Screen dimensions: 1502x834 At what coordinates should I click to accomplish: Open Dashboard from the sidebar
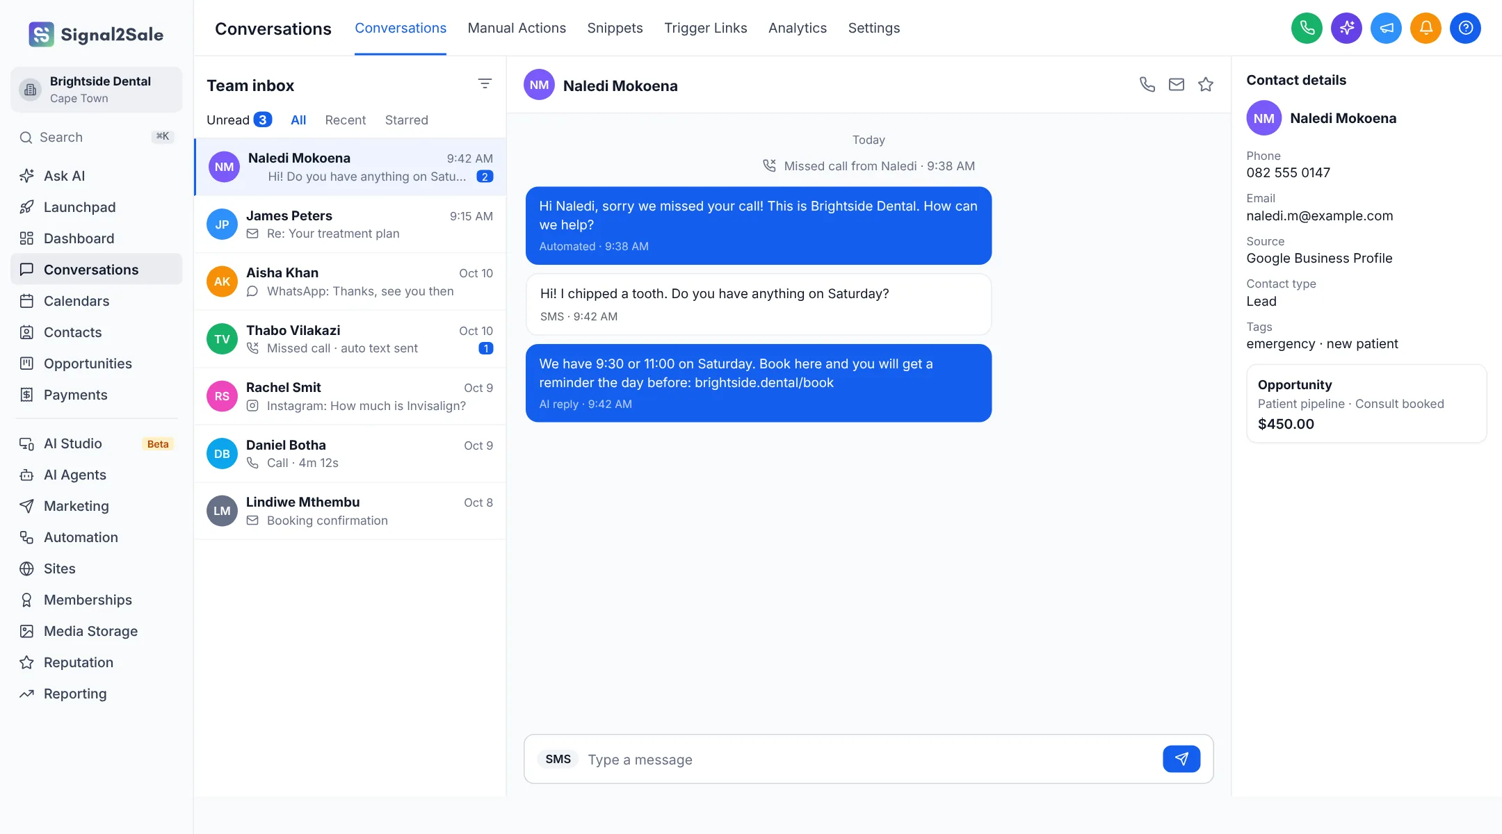tap(96, 238)
